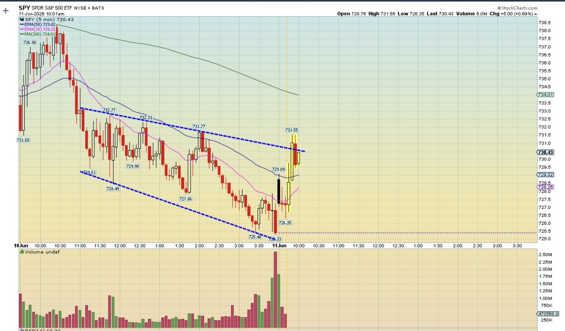Click the 11Jun date marker on the time axis
565x331 pixels.
pyautogui.click(x=280, y=246)
